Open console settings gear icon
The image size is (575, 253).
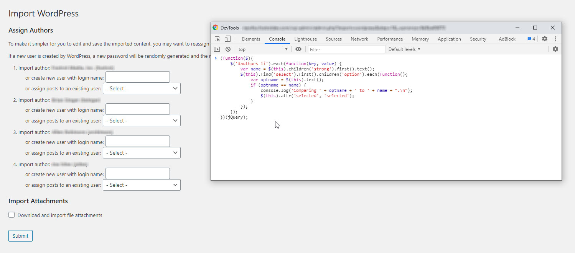[x=555, y=49]
